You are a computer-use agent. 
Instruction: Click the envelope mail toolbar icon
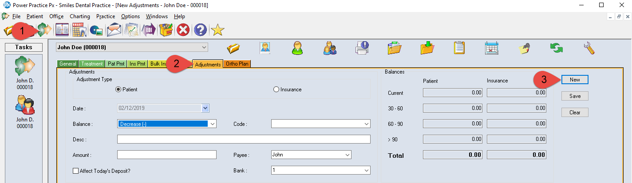[x=114, y=30]
